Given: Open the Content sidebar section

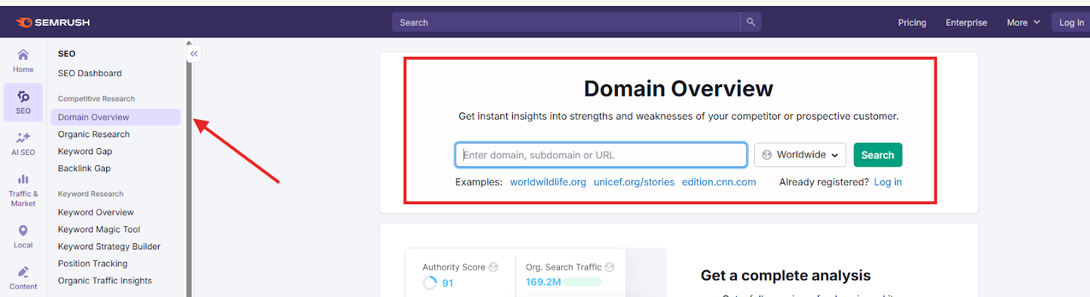Looking at the screenshot, I should point(23,277).
